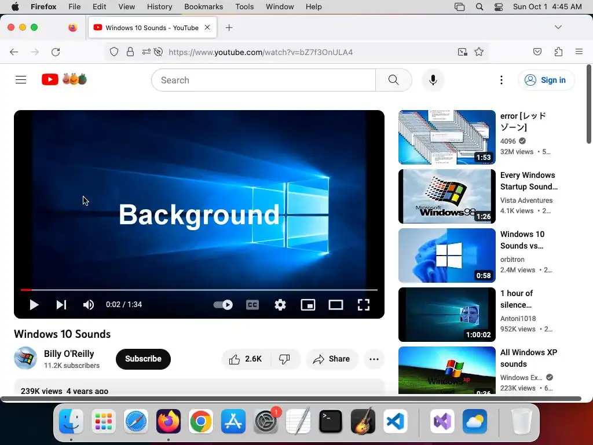The width and height of the screenshot is (593, 445).
Task: Like the video with 2.6K likes
Action: point(246,359)
